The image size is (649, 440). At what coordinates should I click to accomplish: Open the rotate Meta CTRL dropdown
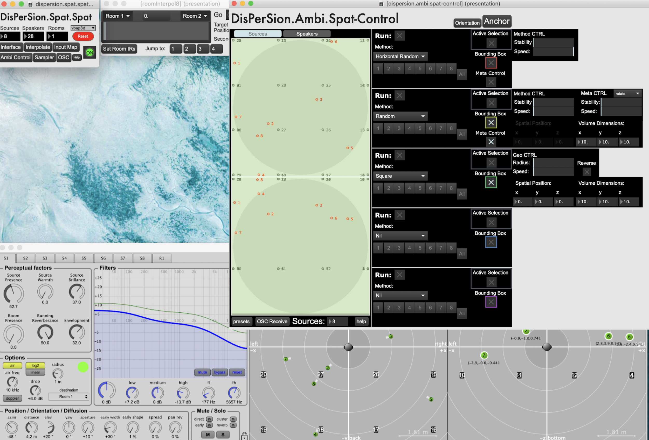pos(627,94)
